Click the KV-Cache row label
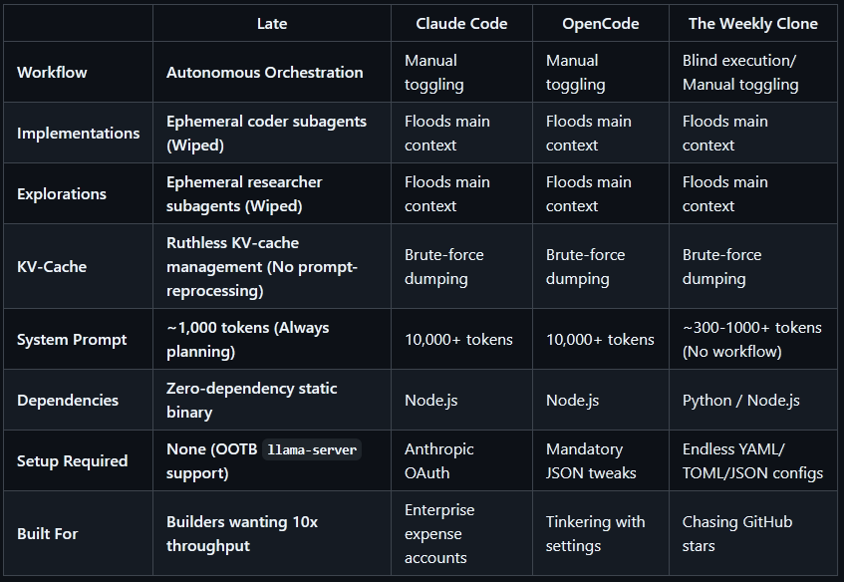 click(x=52, y=266)
